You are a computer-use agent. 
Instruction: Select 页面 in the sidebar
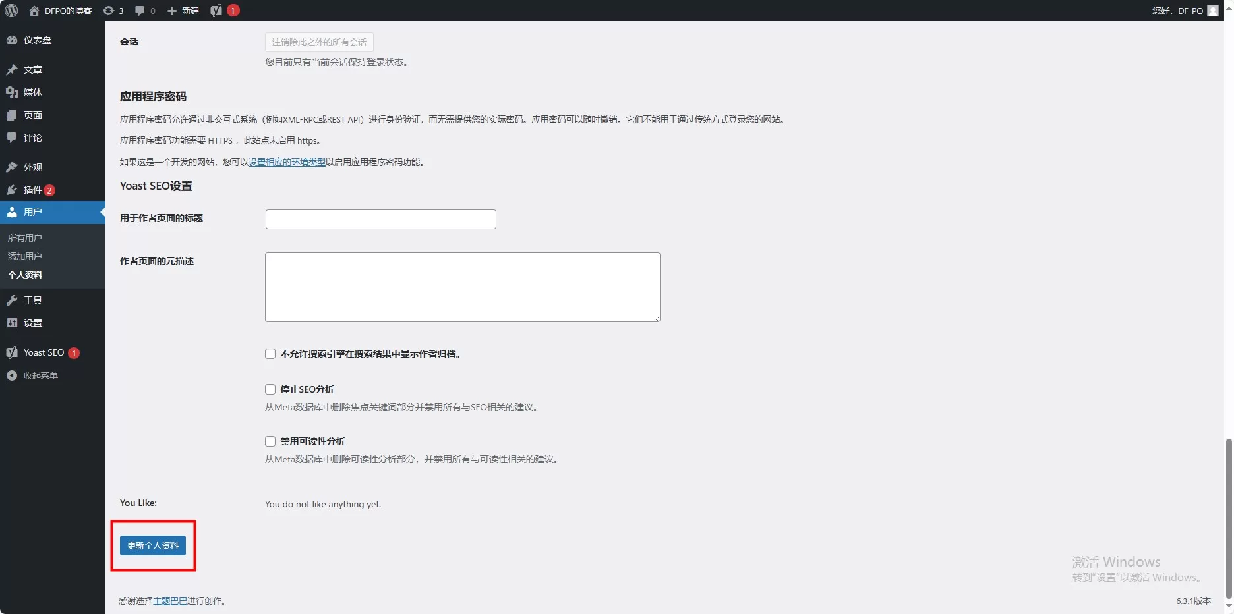point(53,115)
